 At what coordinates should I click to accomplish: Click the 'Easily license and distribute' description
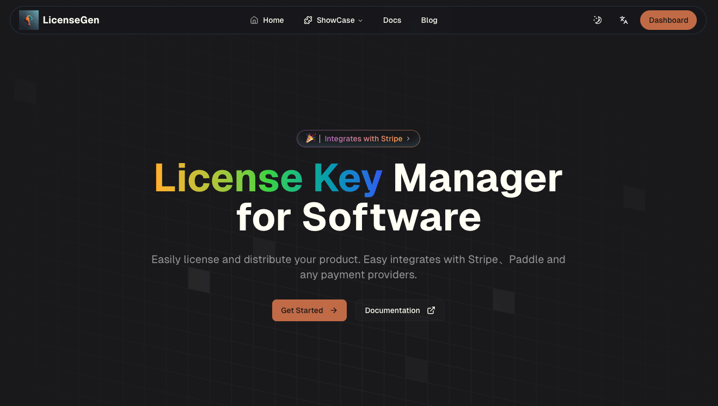[x=358, y=267]
